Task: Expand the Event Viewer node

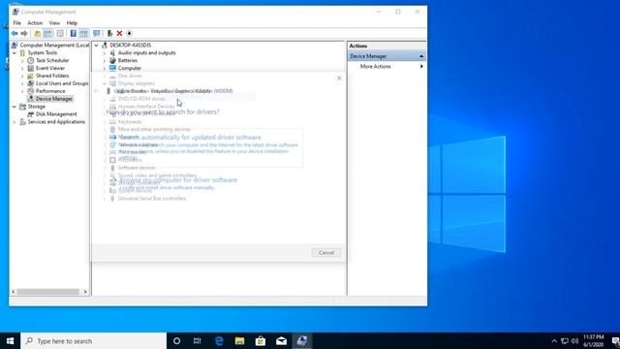Action: 22,68
